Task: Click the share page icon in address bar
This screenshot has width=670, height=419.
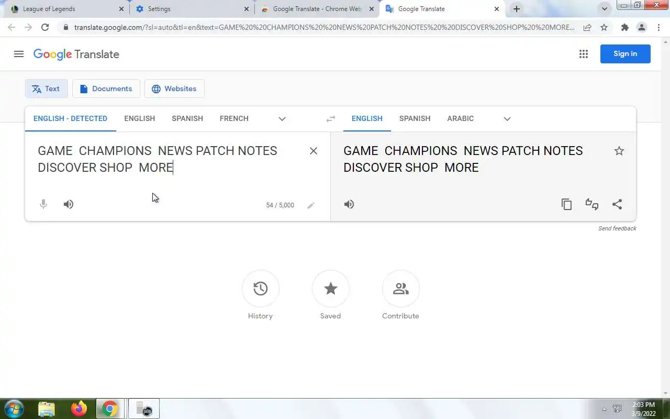Action: click(587, 27)
